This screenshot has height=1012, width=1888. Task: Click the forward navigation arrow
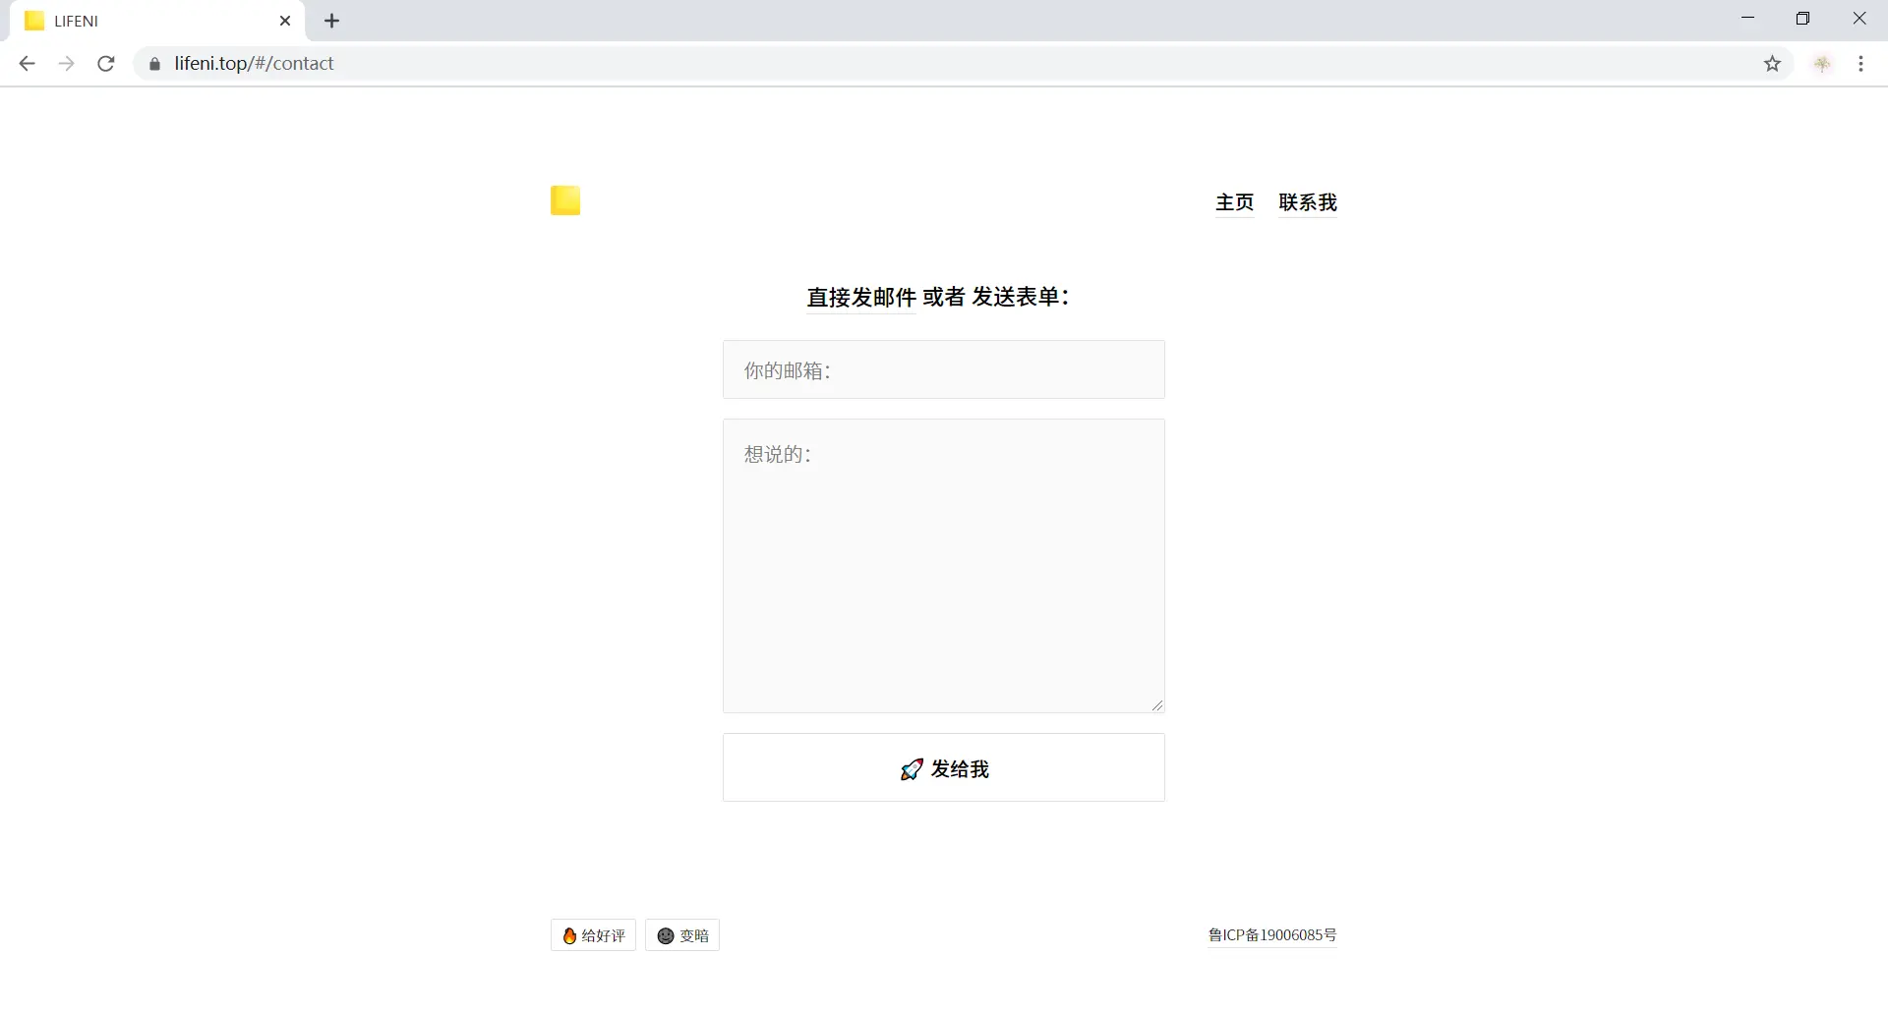pyautogui.click(x=66, y=63)
